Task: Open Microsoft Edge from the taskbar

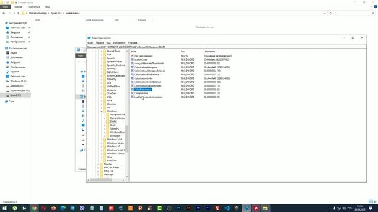Action: [63, 208]
